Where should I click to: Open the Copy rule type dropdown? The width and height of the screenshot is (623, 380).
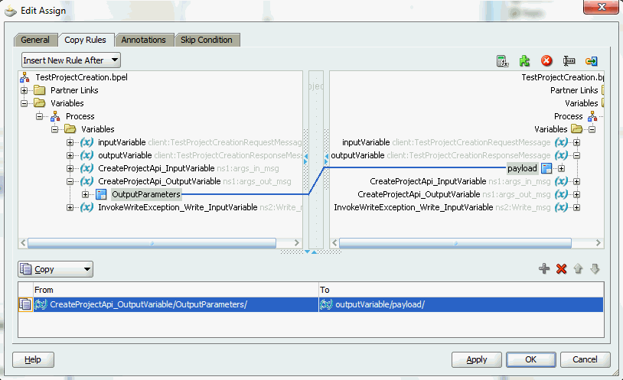click(x=55, y=269)
